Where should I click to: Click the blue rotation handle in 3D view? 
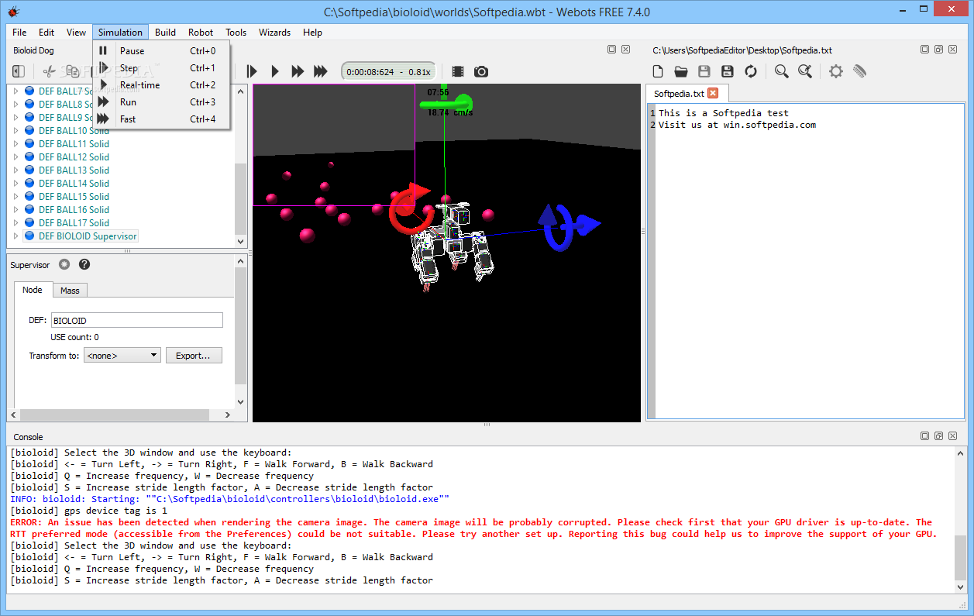[559, 228]
